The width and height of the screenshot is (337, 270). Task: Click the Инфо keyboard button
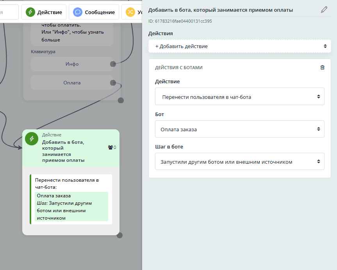(x=72, y=64)
